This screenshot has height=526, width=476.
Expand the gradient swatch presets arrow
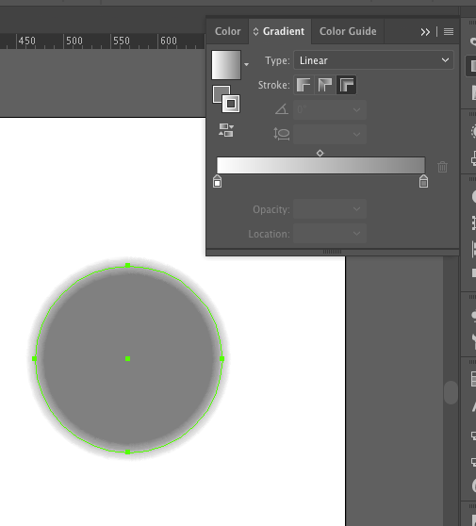point(247,64)
